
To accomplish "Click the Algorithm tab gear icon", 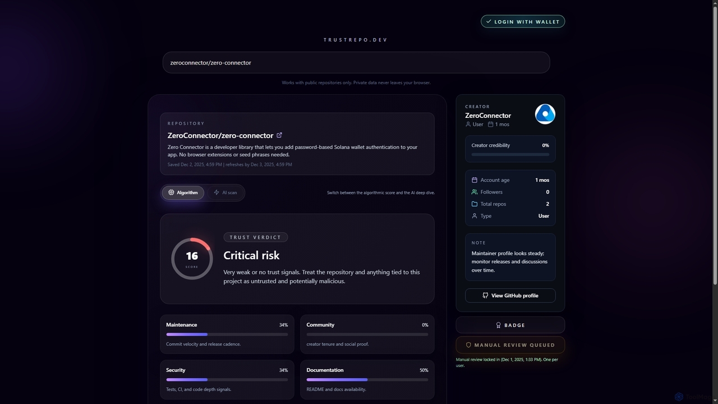I will point(171,192).
